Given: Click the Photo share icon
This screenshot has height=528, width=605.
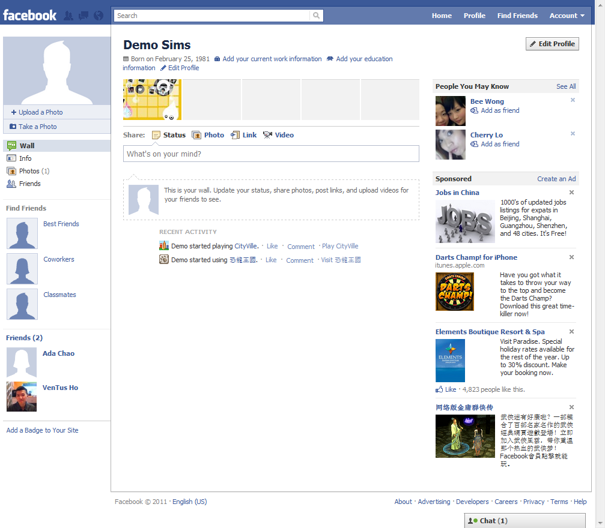Looking at the screenshot, I should [196, 135].
